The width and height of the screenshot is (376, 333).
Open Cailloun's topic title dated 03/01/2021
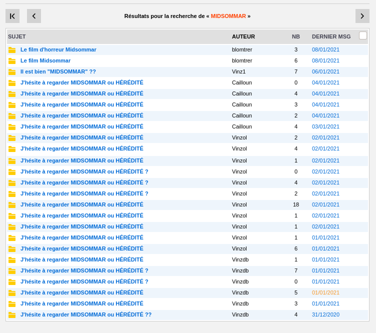click(x=82, y=126)
